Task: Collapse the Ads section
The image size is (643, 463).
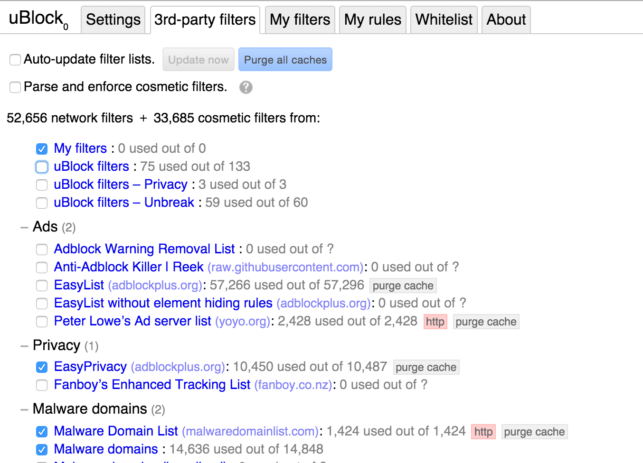Action: tap(24, 227)
